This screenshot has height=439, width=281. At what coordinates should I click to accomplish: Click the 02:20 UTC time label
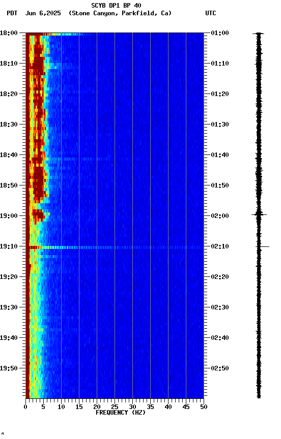tap(220, 277)
